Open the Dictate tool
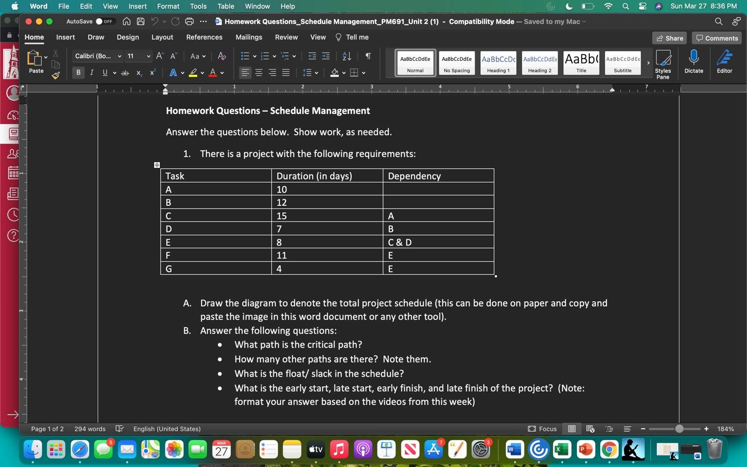The image size is (747, 467). pos(694,62)
